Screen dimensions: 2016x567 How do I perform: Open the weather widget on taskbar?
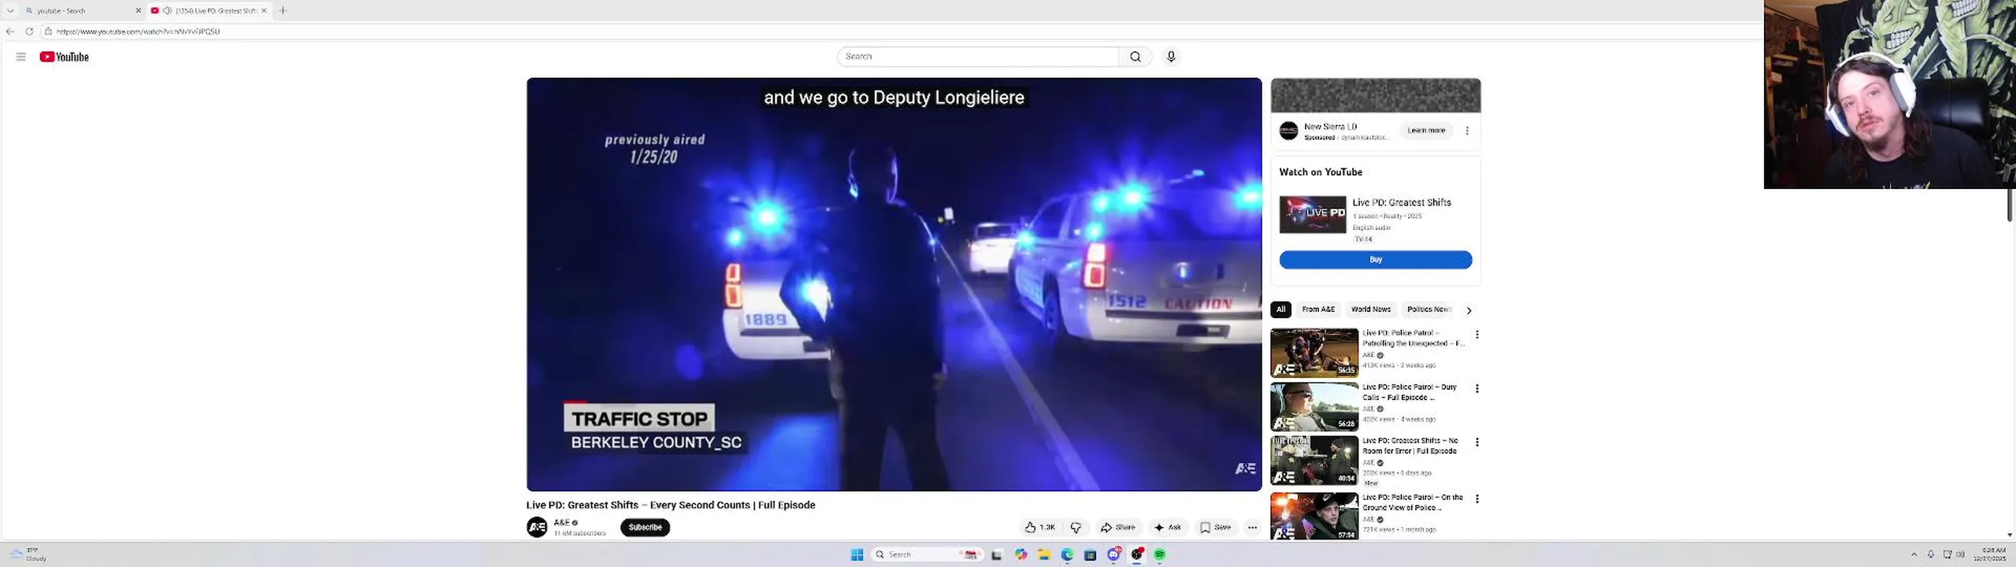point(28,554)
